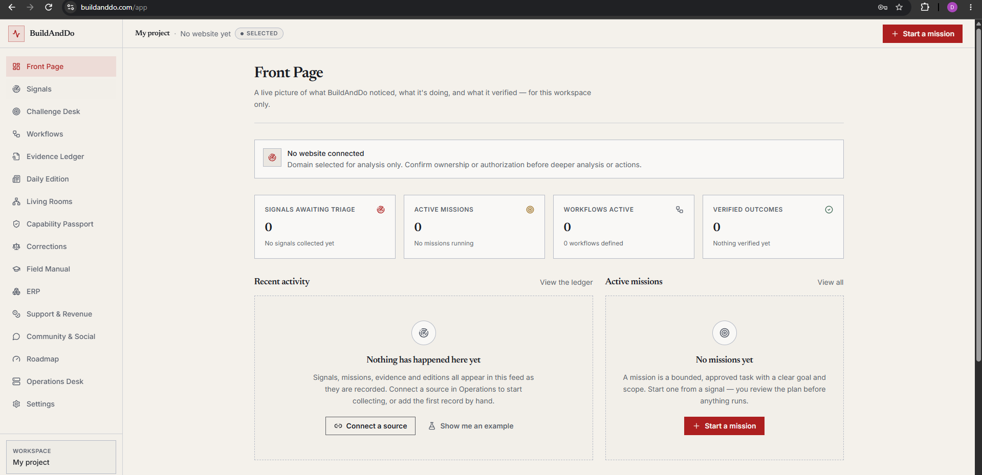
Task: Open the Capability Passport shield icon
Action: [16, 224]
